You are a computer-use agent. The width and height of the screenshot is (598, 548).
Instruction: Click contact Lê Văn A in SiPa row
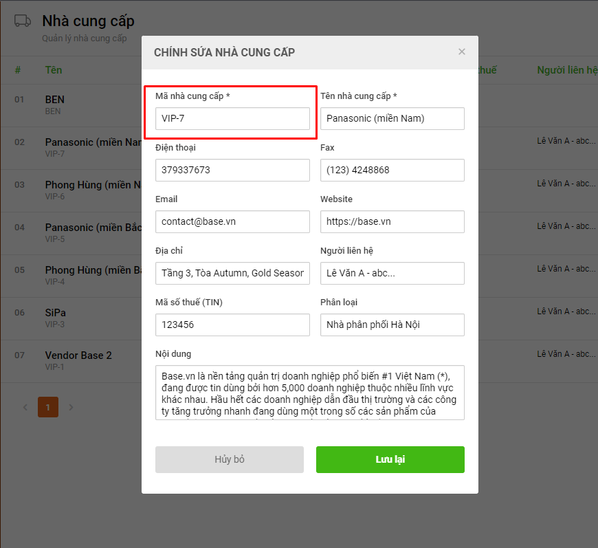566,311
